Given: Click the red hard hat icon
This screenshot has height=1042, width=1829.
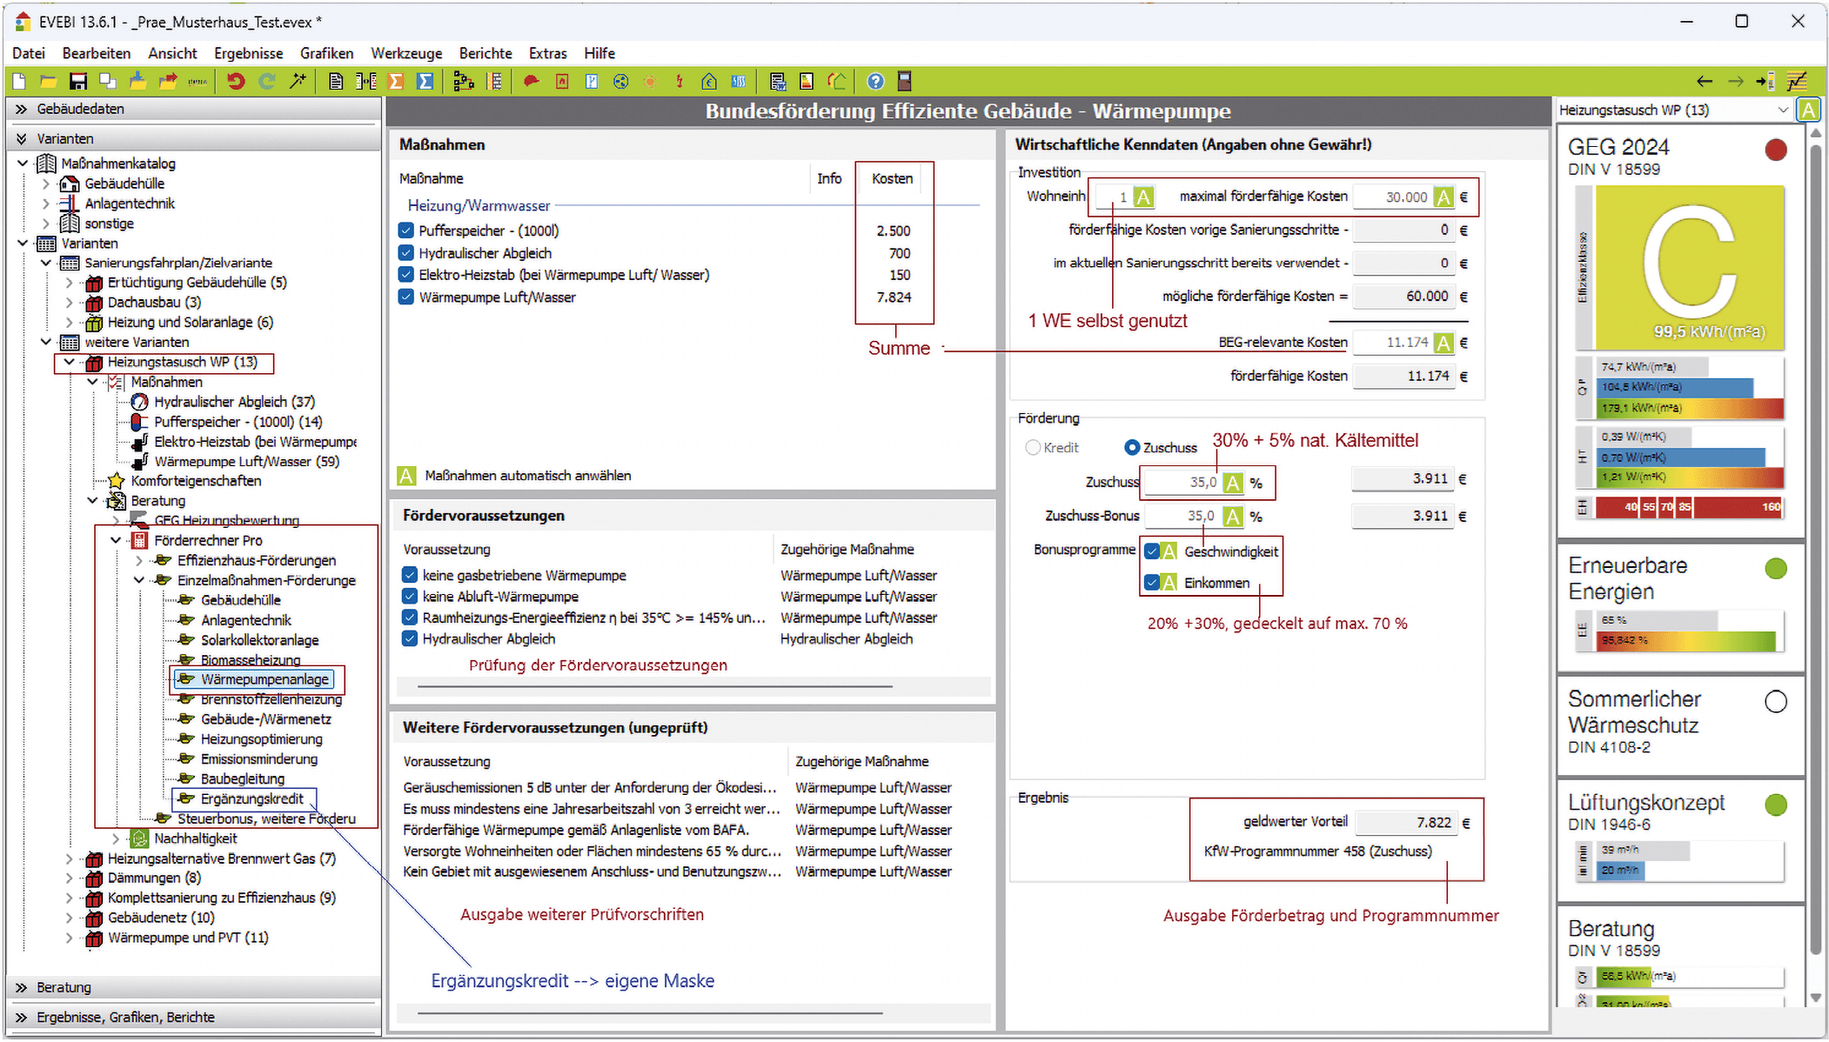Looking at the screenshot, I should [532, 82].
